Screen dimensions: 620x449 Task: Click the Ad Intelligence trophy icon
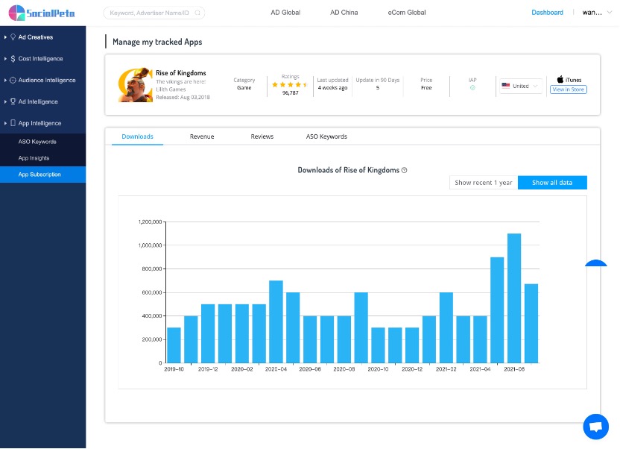coord(13,101)
